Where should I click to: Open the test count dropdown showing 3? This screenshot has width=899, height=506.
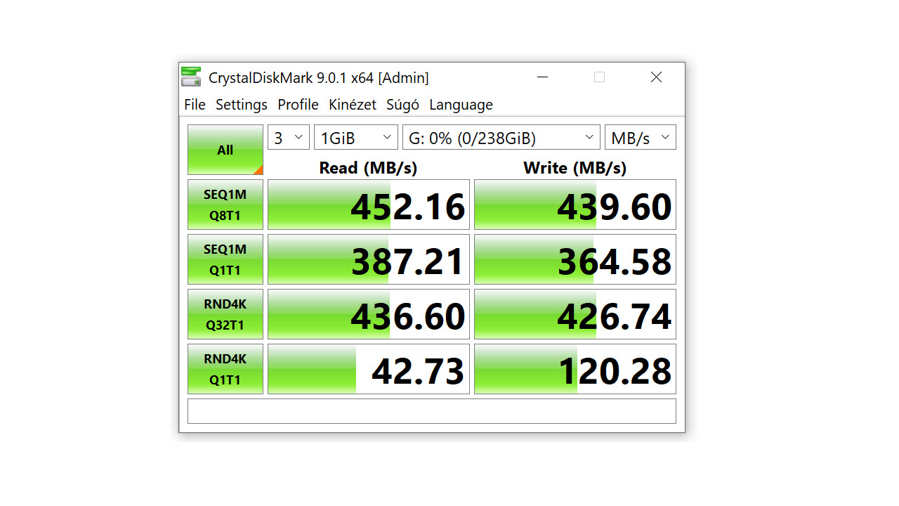point(289,138)
